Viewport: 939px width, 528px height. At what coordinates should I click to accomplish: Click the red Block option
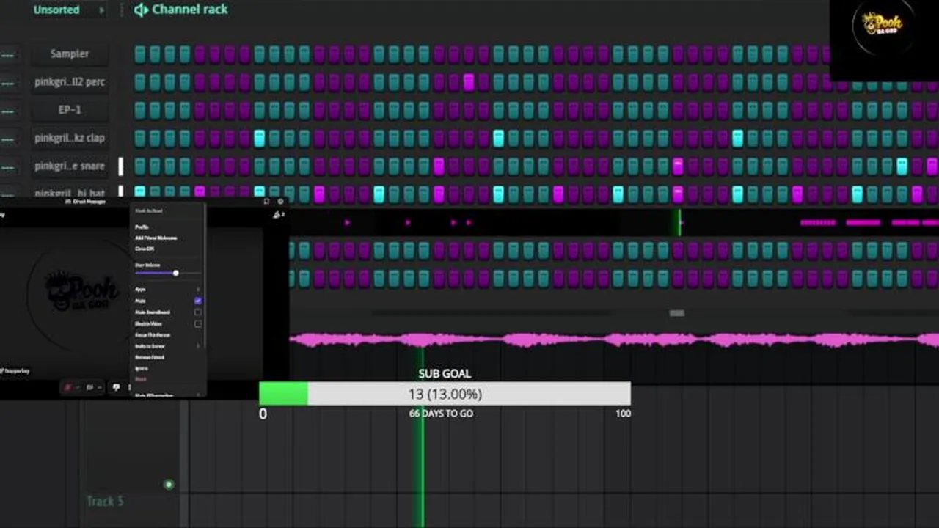coord(140,379)
